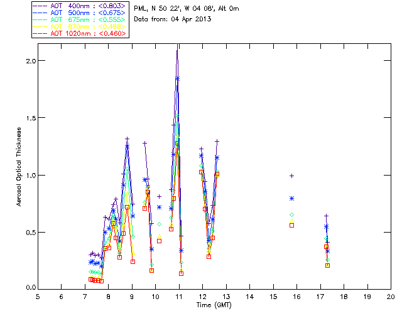Click the x-axis tick label 12
The height and width of the screenshot is (321, 402).
[x=202, y=297]
